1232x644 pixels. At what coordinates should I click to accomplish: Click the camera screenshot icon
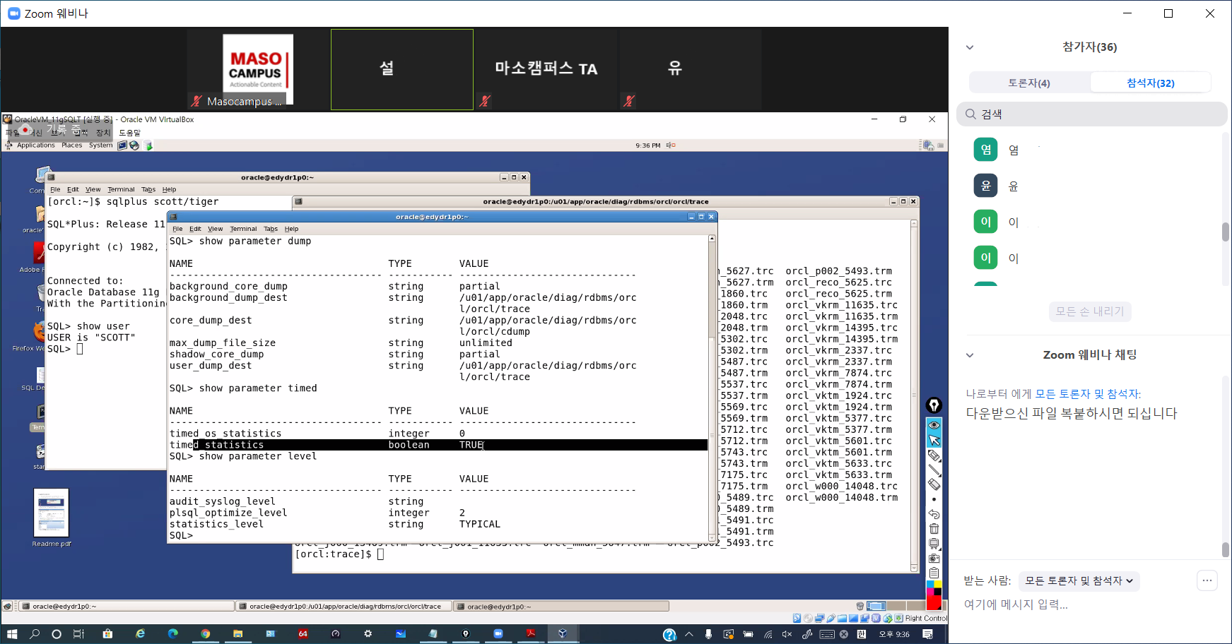tap(934, 559)
